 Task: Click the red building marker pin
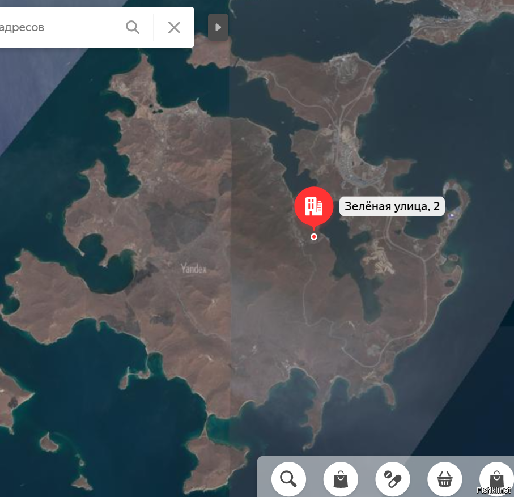(x=313, y=206)
